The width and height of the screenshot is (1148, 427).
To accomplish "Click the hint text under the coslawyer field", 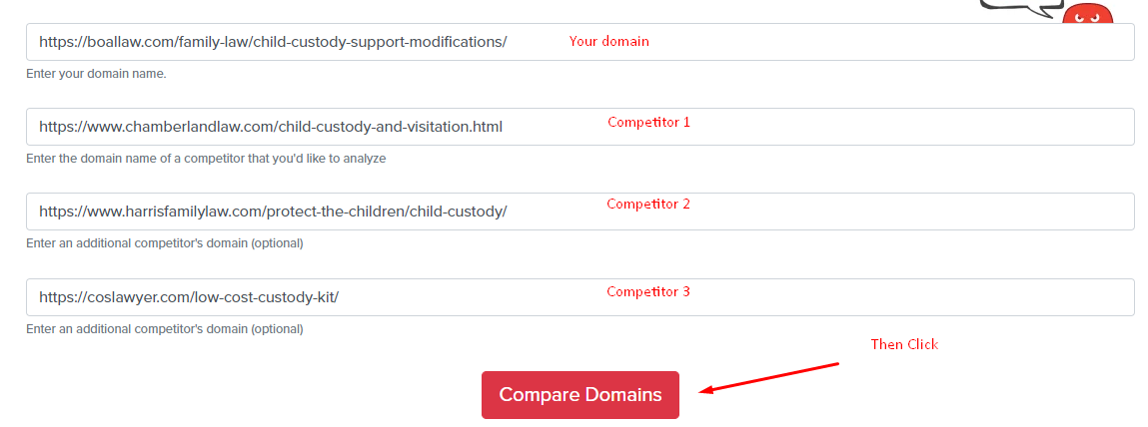I will point(165,329).
